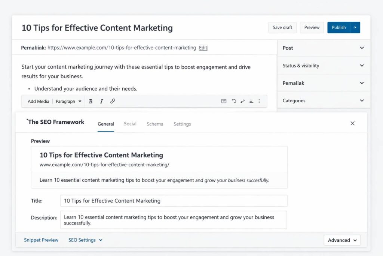Viewport: 383px width, 256px height.
Task: Open the SEO Settings dropdown
Action: pyautogui.click(x=85, y=240)
